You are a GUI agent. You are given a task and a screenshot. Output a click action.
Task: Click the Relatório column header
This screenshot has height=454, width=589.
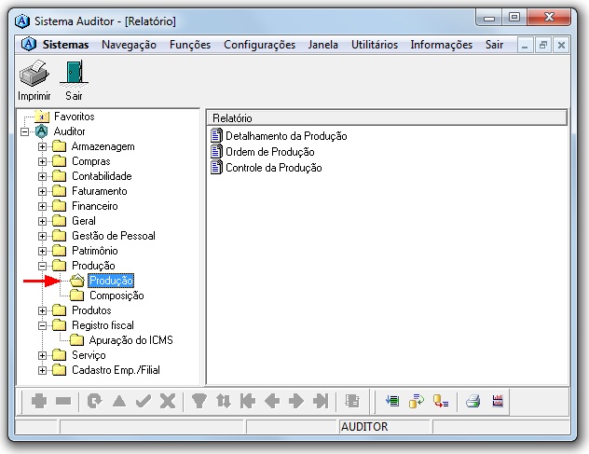386,118
